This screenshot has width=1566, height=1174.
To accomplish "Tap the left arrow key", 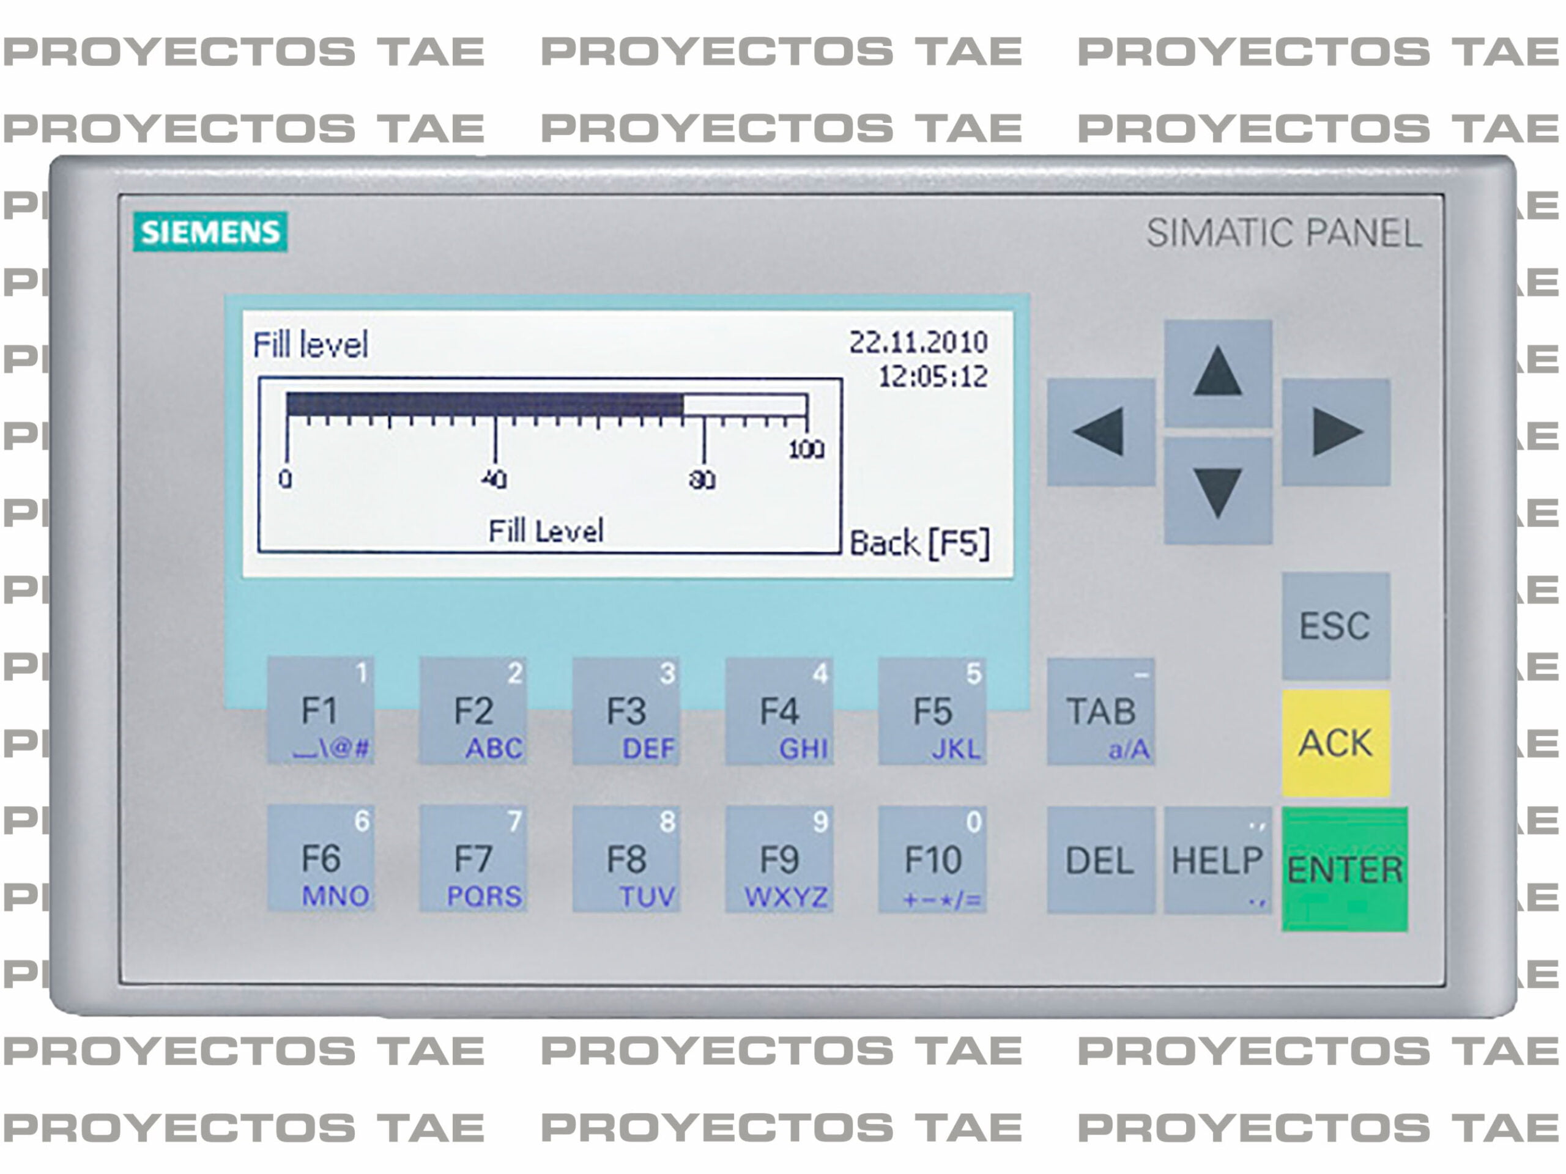I will (x=1101, y=432).
